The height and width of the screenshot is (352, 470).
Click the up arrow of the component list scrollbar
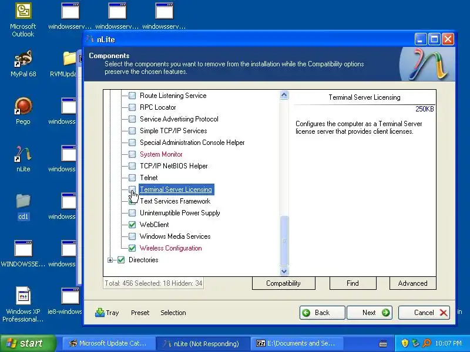tap(284, 95)
